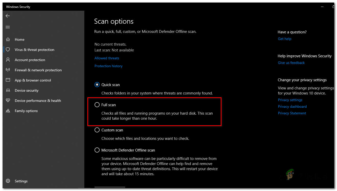Click Give us feedback
337x191 pixels.
(x=291, y=63)
